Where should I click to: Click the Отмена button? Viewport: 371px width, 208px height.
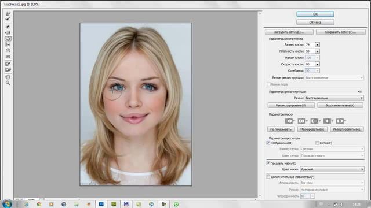coord(315,23)
